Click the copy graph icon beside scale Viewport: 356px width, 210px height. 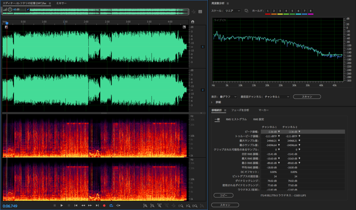(246, 11)
